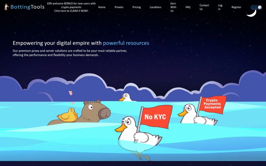The image size is (266, 166).
Task: Open the Register link
Action: pyautogui.click(x=236, y=7)
